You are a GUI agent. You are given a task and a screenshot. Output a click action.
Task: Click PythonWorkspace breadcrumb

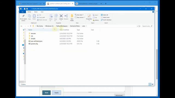62,26
